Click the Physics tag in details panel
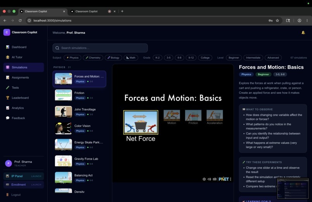This screenshot has height=202, width=312. click(246, 74)
